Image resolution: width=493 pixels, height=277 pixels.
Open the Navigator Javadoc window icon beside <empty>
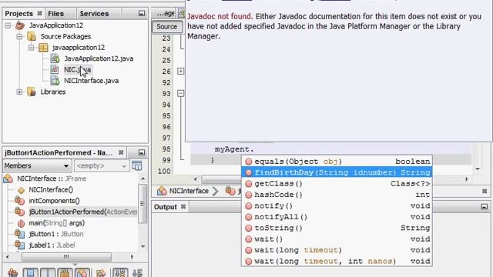[137, 165]
